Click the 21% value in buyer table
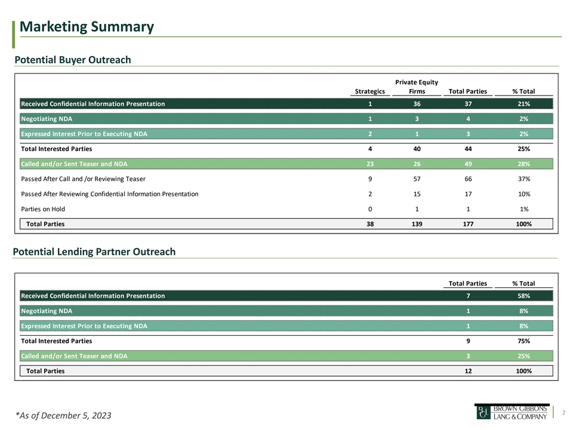This screenshot has height=430, width=573. click(x=523, y=104)
